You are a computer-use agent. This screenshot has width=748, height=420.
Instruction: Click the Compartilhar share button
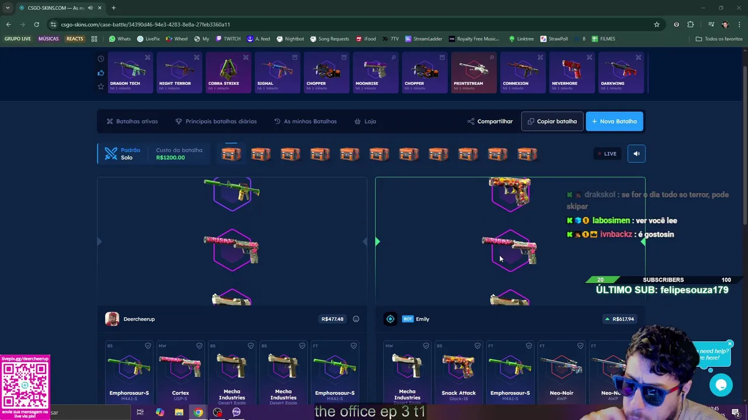click(x=490, y=121)
